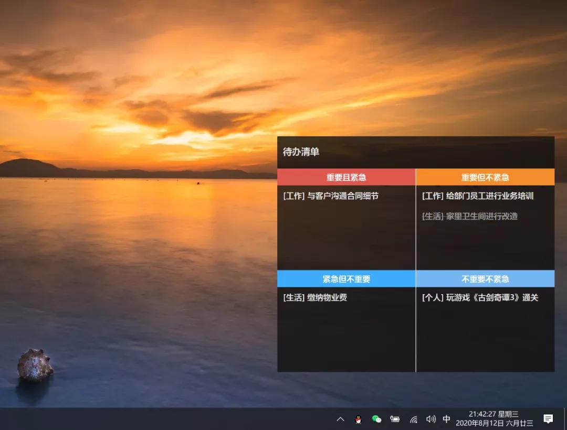The width and height of the screenshot is (567, 430).
Task: Switch input language via the 中 indicator
Action: (446, 419)
